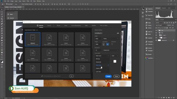Switch to the Photo tab
The image size is (177, 99).
pos(58,26)
